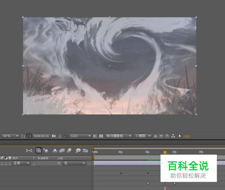Image resolution: width=225 pixels, height=190 pixels.
Task: Open the 有效摄像机 camera view dropdown
Action: point(119,136)
